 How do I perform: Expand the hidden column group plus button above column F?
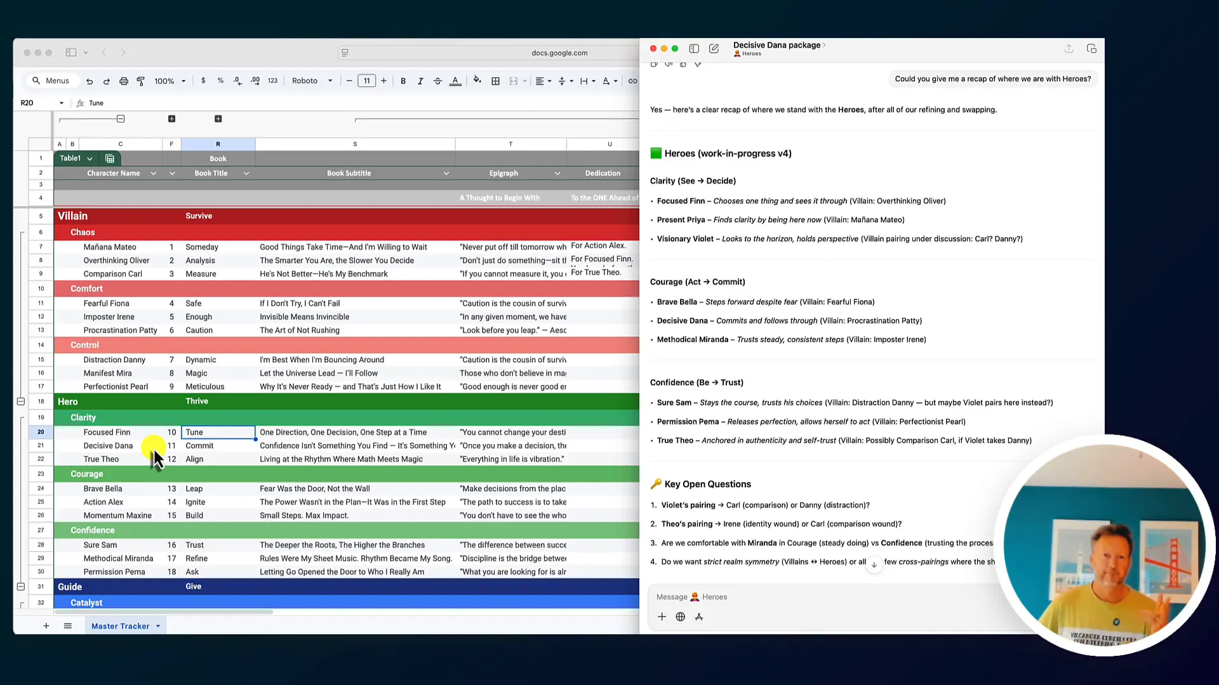click(x=171, y=119)
